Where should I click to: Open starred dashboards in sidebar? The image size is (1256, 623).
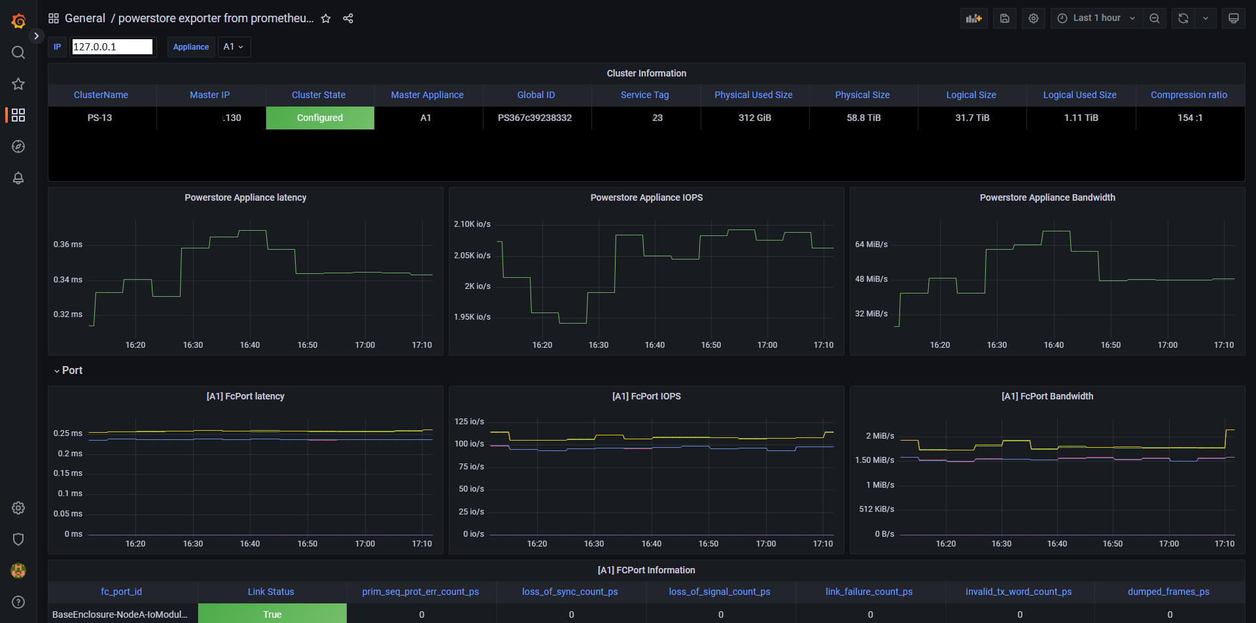18,84
